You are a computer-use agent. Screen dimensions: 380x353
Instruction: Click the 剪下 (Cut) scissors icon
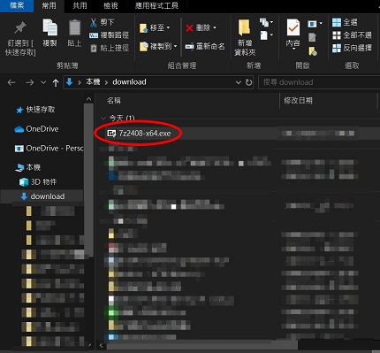coord(93,22)
